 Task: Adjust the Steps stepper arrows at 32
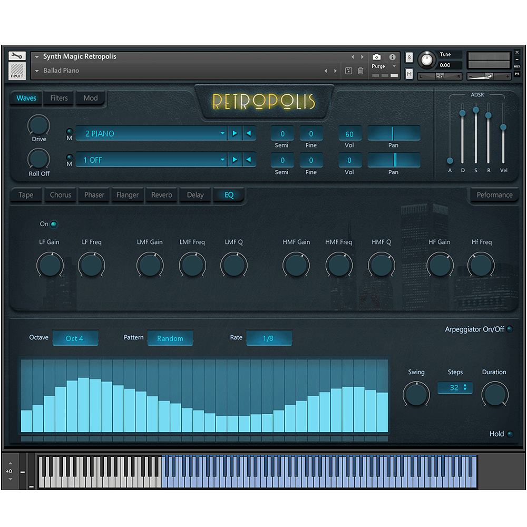[465, 387]
